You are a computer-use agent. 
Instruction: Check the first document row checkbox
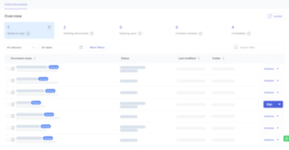8,69
